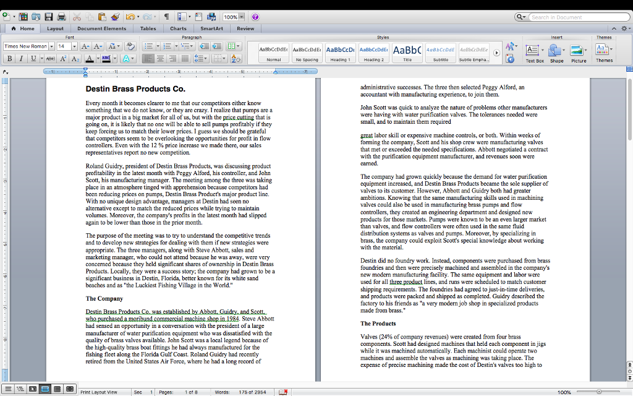Align text right

click(x=173, y=59)
